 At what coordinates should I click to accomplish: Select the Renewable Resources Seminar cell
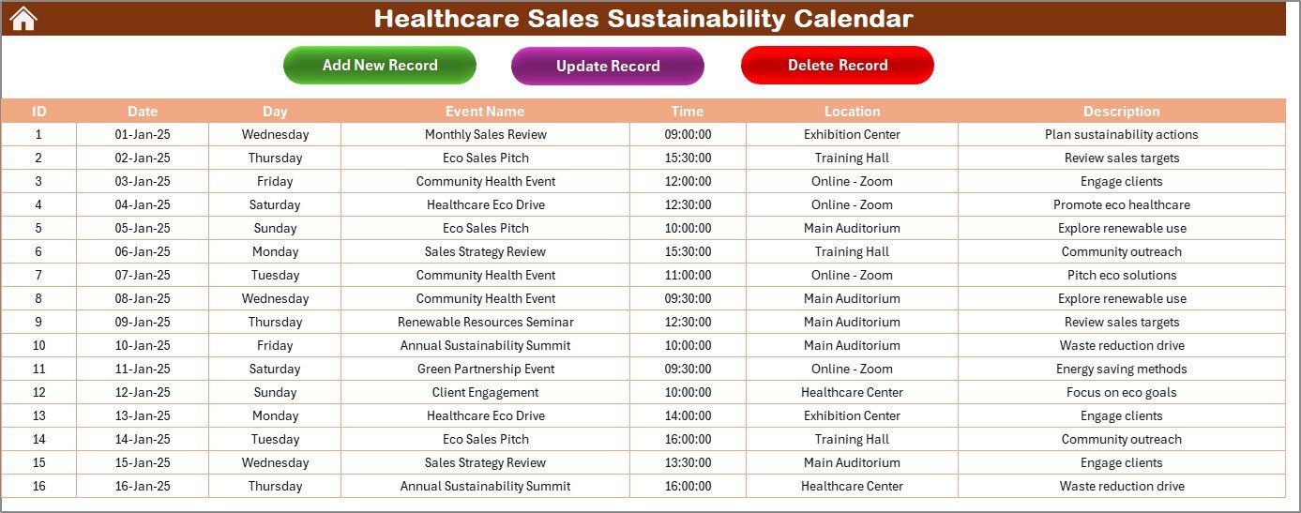pyautogui.click(x=485, y=322)
